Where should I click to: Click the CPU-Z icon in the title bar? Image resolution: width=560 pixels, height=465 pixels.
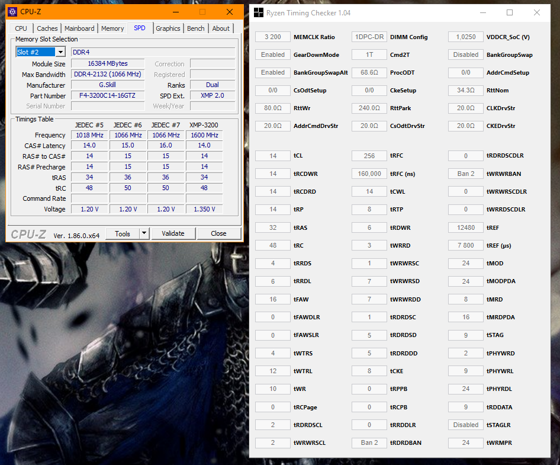[12, 11]
